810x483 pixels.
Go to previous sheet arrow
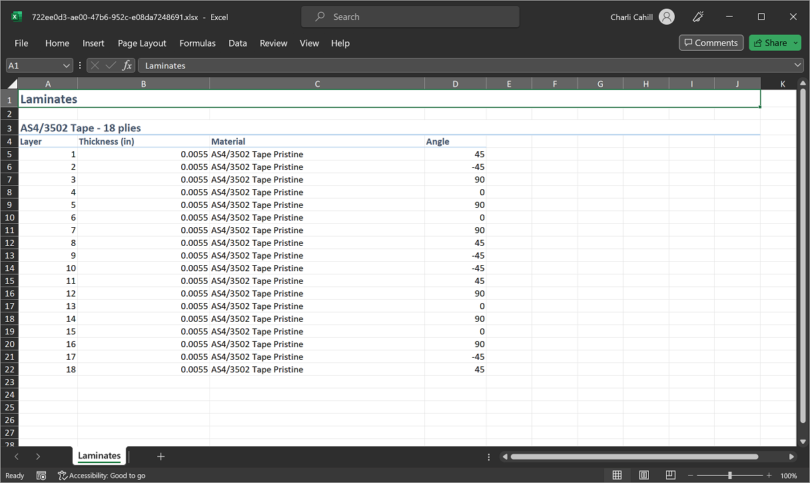(17, 456)
